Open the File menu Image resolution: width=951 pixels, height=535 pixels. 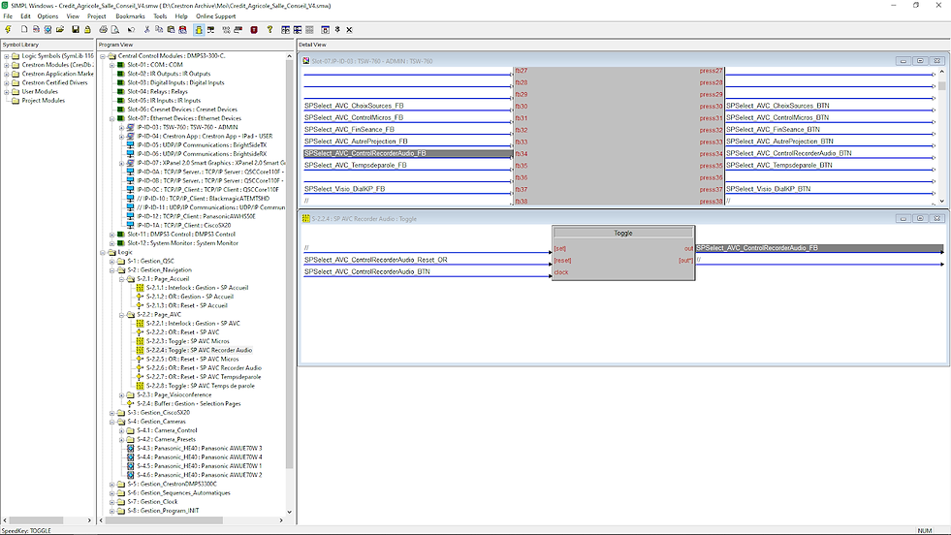tap(8, 16)
